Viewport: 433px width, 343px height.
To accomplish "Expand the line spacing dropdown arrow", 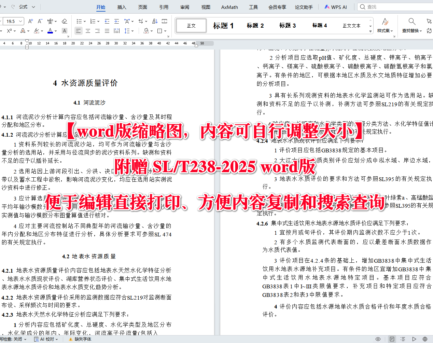I will coord(133,31).
